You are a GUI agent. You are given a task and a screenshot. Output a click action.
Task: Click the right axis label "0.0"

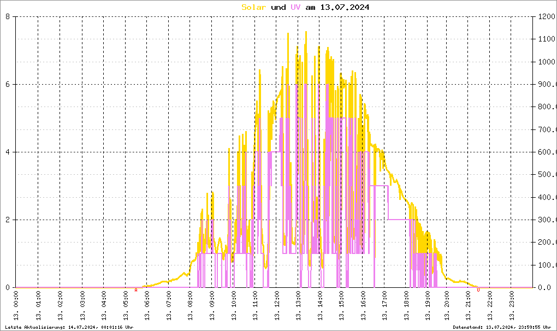click(544, 287)
